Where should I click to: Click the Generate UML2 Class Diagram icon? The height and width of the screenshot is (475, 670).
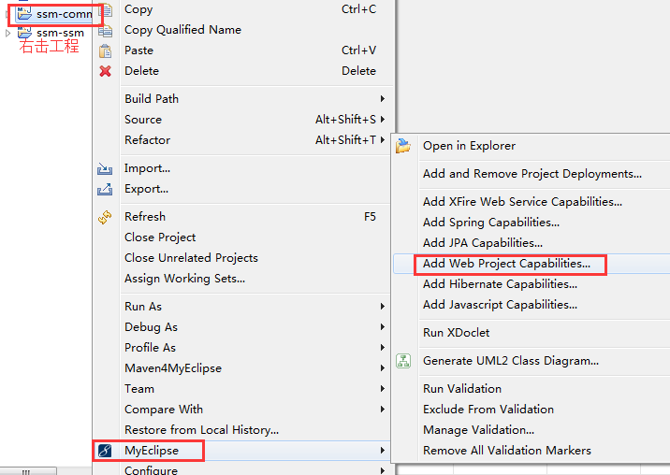(x=403, y=361)
